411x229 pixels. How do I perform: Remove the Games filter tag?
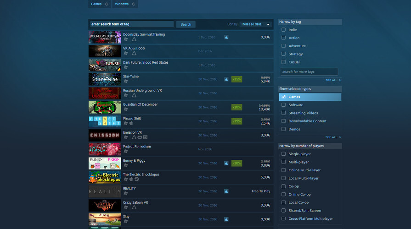pos(107,4)
